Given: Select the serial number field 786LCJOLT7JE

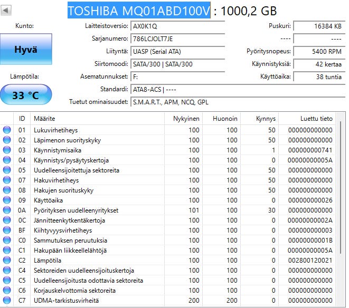Looking at the screenshot, I should [x=177, y=39].
